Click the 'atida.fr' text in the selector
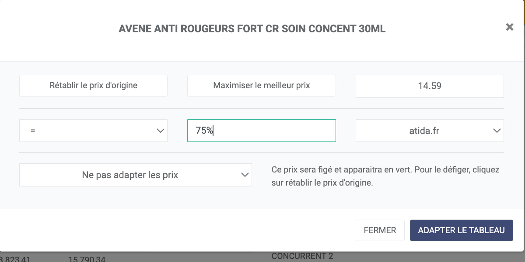 coord(424,131)
